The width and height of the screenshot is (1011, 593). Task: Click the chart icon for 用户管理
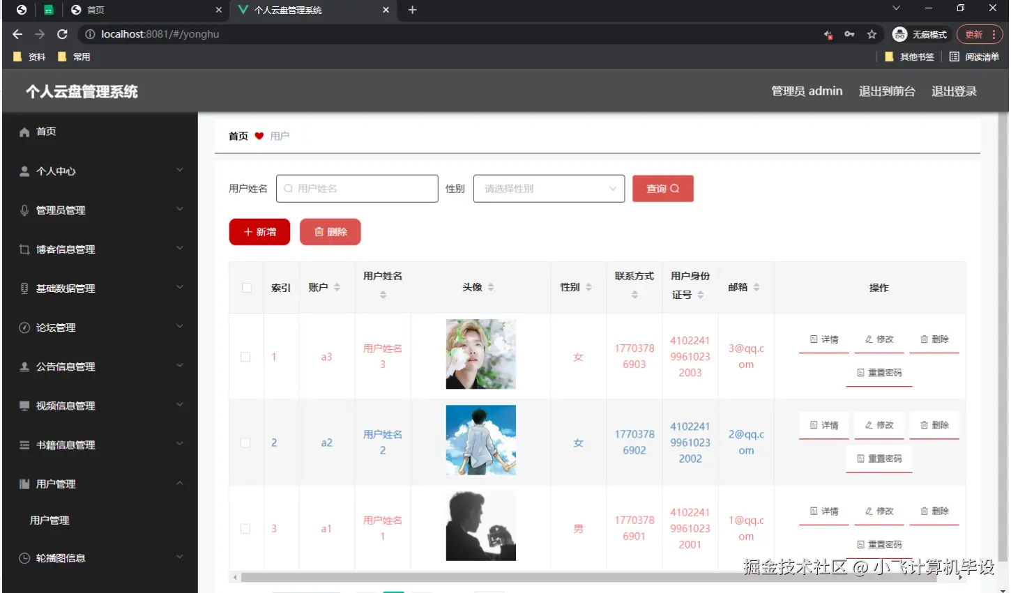coord(24,484)
